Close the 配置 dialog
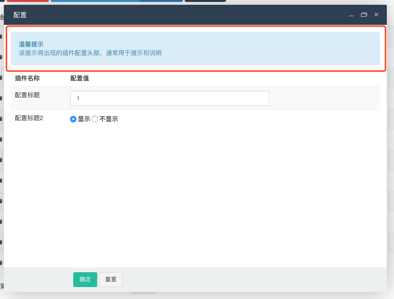Screen dimensions: 394x299 [376, 14]
